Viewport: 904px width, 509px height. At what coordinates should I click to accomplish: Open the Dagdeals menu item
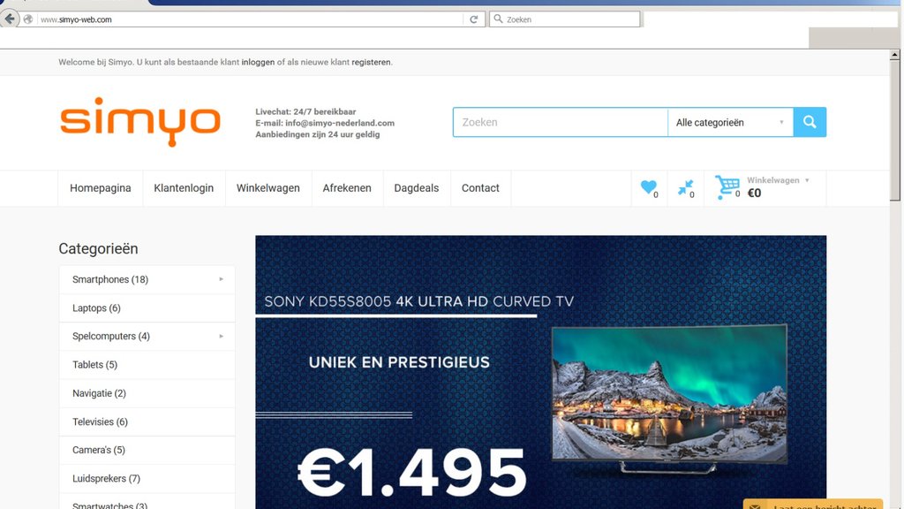417,188
